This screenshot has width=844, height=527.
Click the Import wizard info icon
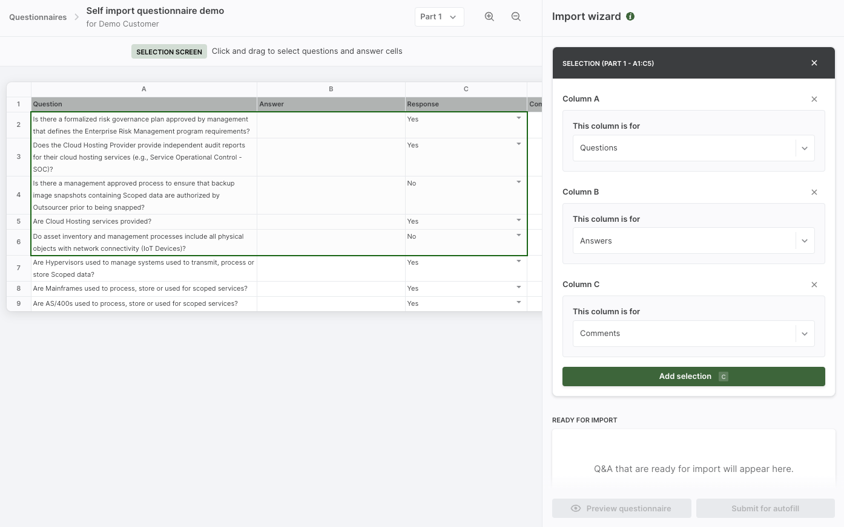[630, 16]
